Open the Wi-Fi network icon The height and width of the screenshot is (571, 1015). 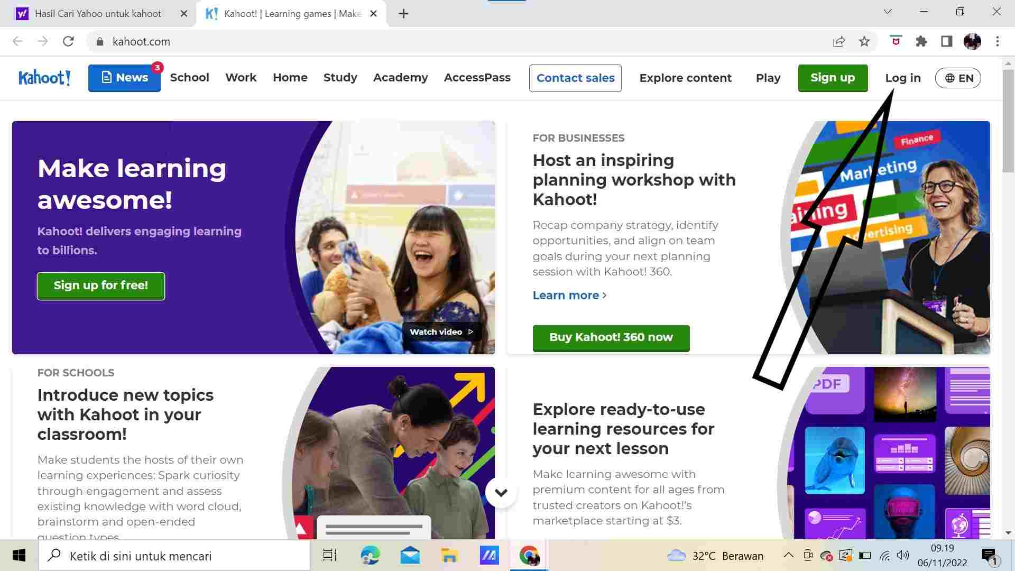click(884, 555)
